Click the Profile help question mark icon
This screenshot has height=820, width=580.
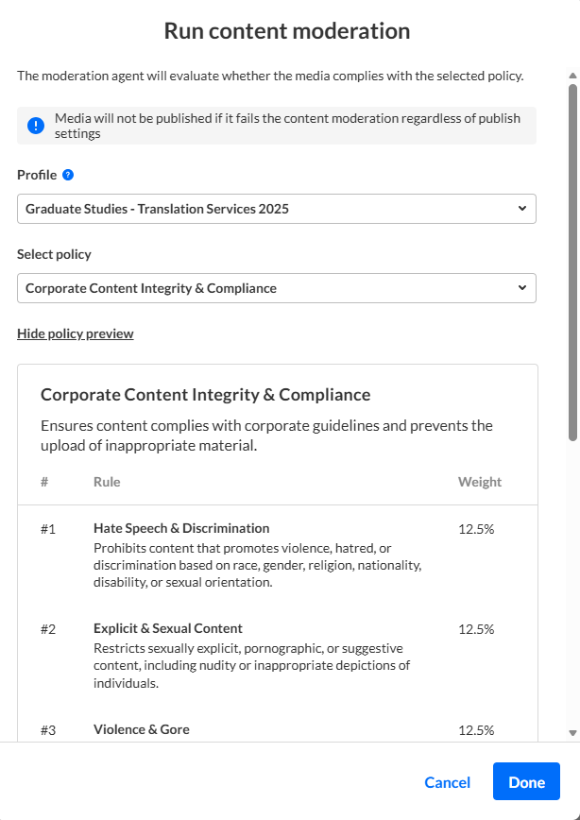(68, 175)
